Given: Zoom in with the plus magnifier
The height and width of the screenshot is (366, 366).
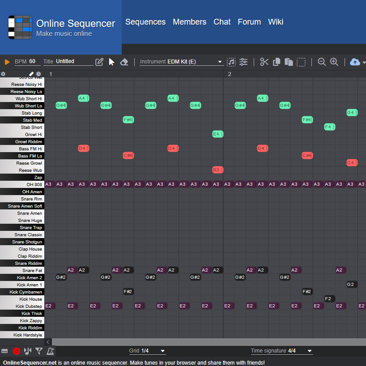Looking at the screenshot, I should (x=334, y=62).
